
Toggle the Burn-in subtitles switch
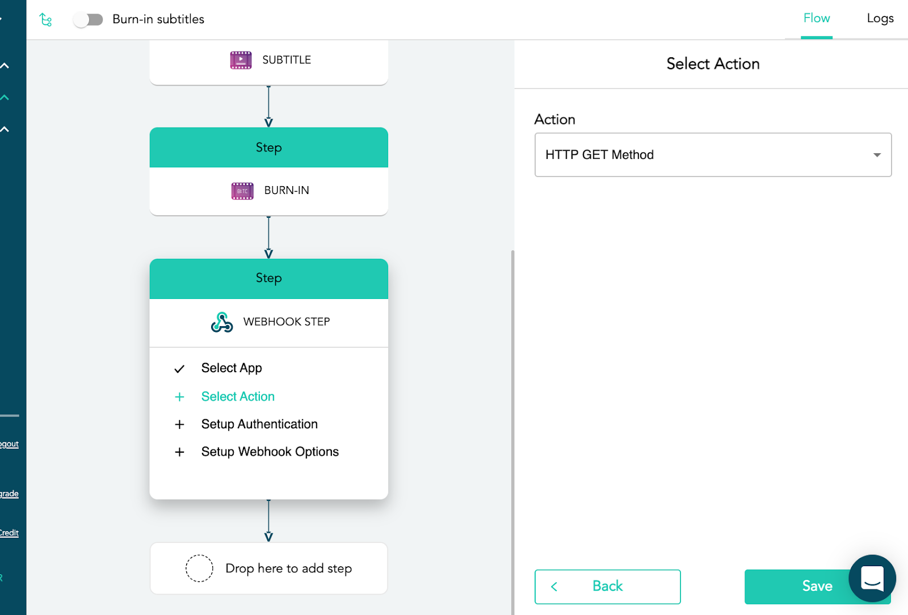(x=89, y=20)
